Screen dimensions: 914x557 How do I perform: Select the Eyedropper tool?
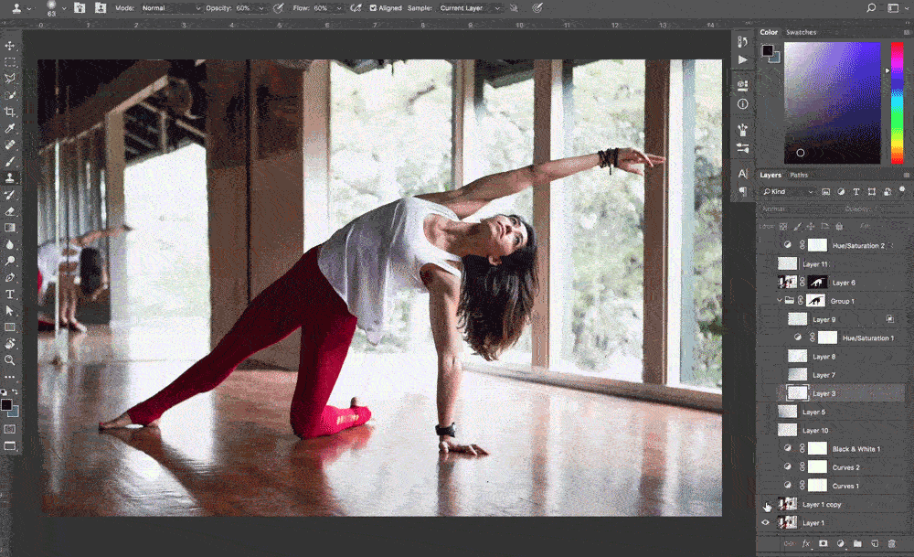click(x=10, y=128)
